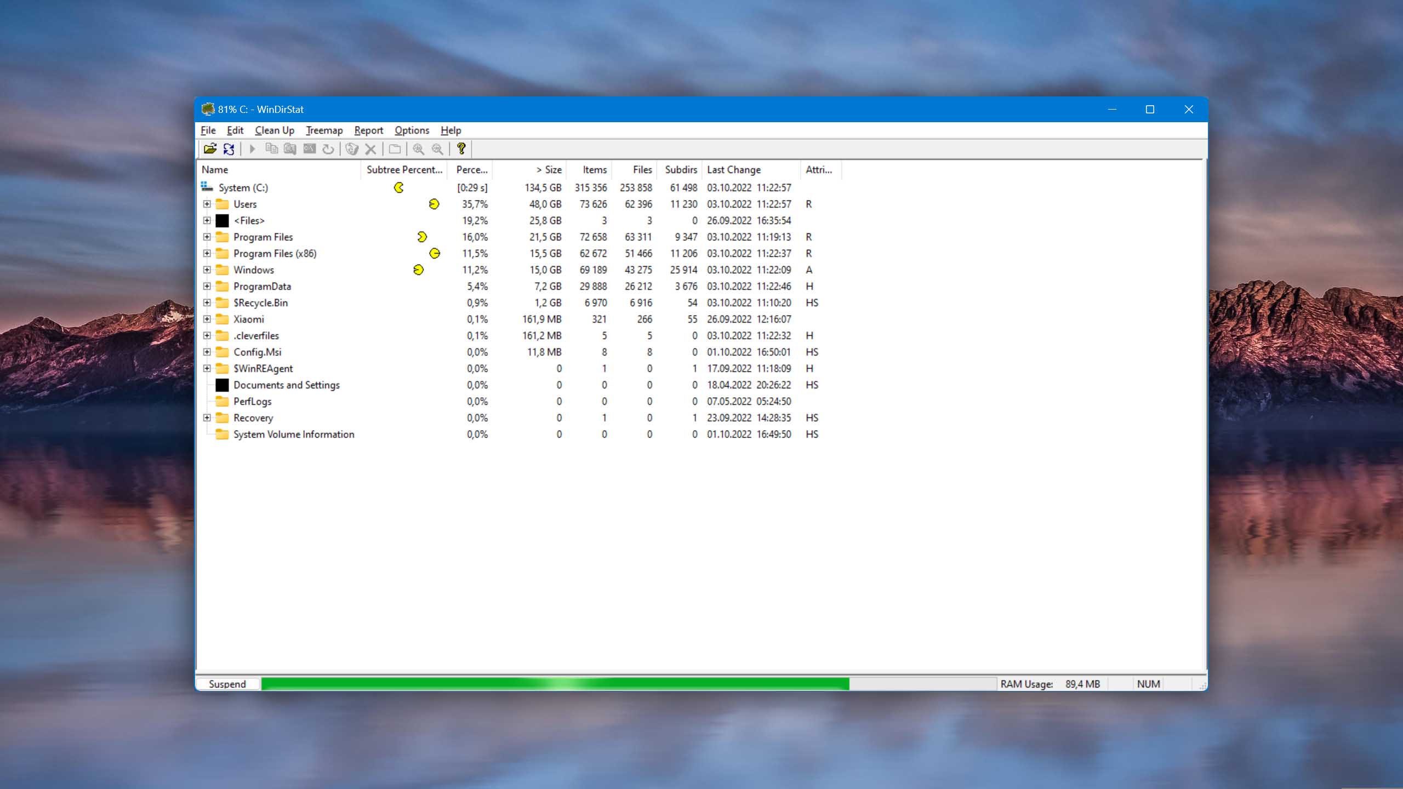Viewport: 1403px width, 789px height.
Task: Click the Zoom In magnifier icon
Action: pos(418,148)
